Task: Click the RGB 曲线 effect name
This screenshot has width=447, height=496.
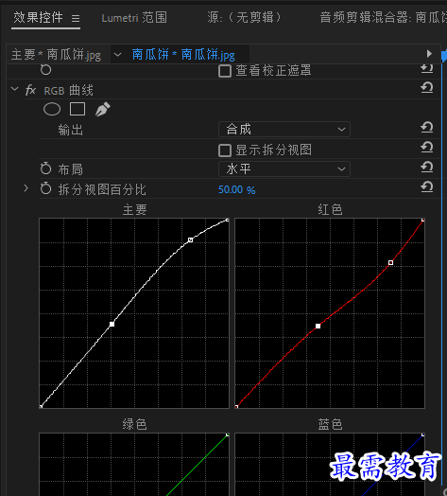Action: [69, 91]
